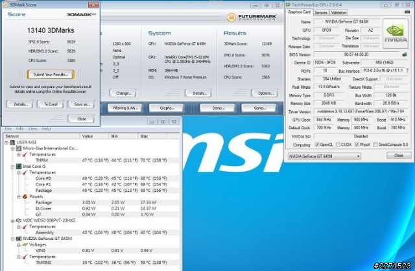Viewport: 415px width, 271px height.
Task: Export score To Excel
Action: point(51,104)
